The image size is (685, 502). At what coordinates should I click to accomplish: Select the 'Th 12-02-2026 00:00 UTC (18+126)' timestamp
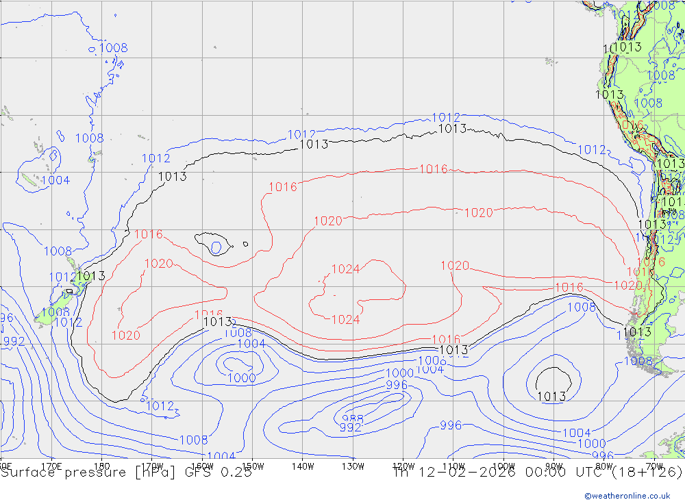click(x=538, y=473)
